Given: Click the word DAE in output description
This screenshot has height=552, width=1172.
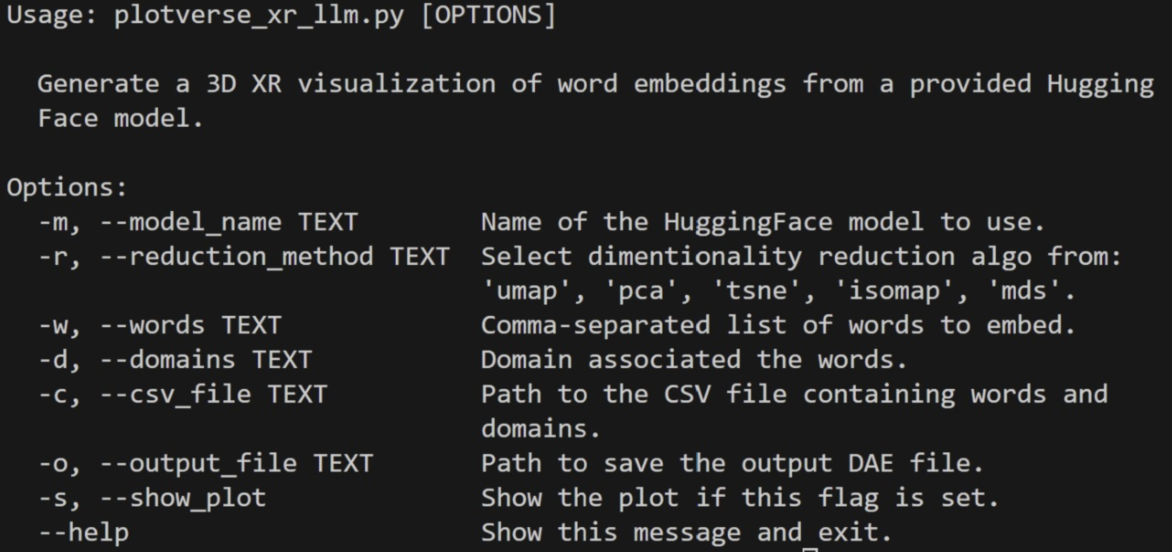Looking at the screenshot, I should pyautogui.click(x=870, y=464).
